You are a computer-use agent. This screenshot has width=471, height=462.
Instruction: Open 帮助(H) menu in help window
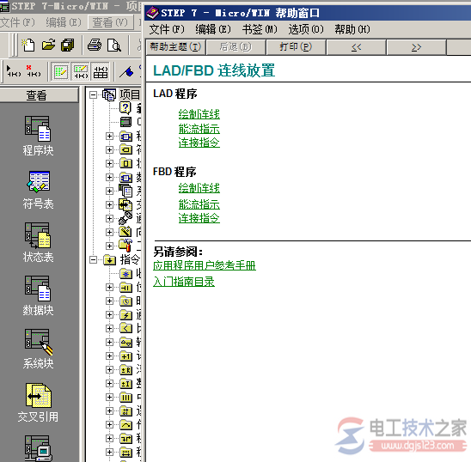pos(352,29)
